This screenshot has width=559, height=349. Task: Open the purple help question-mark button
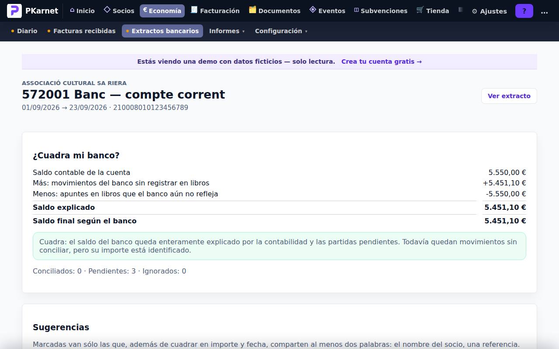pyautogui.click(x=524, y=11)
